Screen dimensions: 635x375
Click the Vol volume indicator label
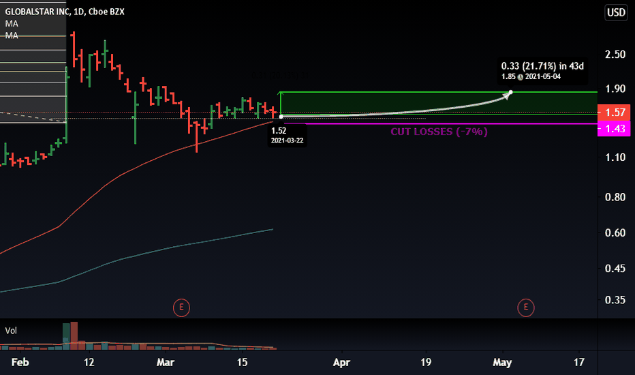pyautogui.click(x=11, y=331)
